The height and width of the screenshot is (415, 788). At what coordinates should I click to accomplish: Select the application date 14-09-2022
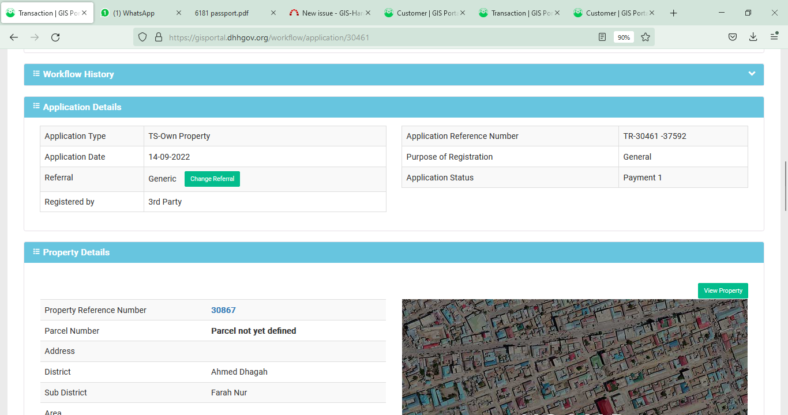[169, 157]
